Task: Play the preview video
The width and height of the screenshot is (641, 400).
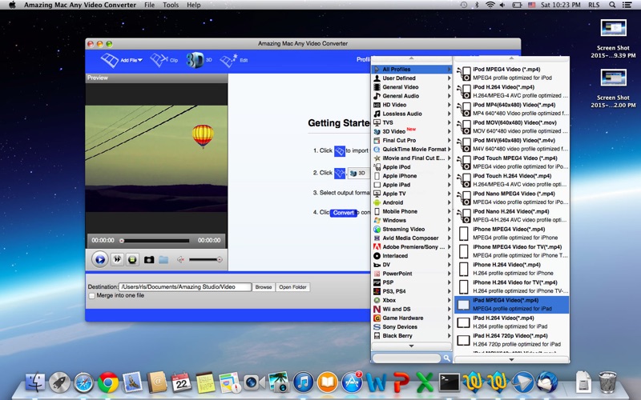Action: click(99, 259)
